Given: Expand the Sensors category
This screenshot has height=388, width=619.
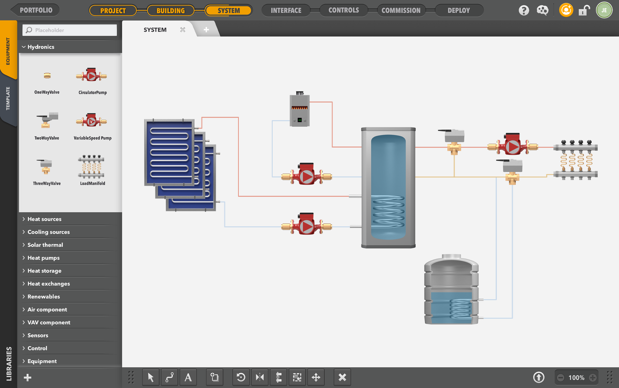Looking at the screenshot, I should click(x=38, y=335).
